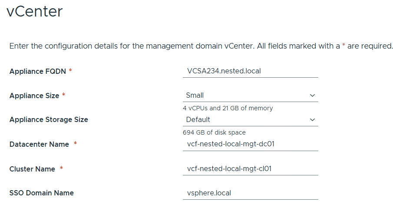Click the Appliance Size label
Screen dimensions: 393x211
(x=34, y=96)
